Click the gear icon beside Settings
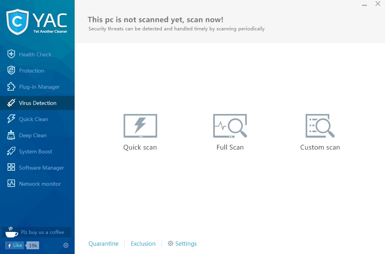Viewport: 385px width, 254px height. click(x=171, y=243)
